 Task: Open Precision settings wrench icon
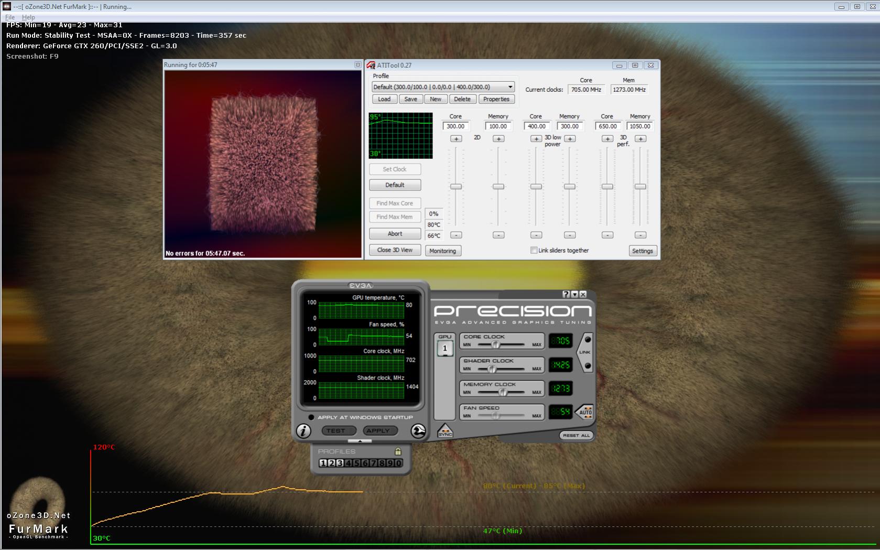(418, 431)
